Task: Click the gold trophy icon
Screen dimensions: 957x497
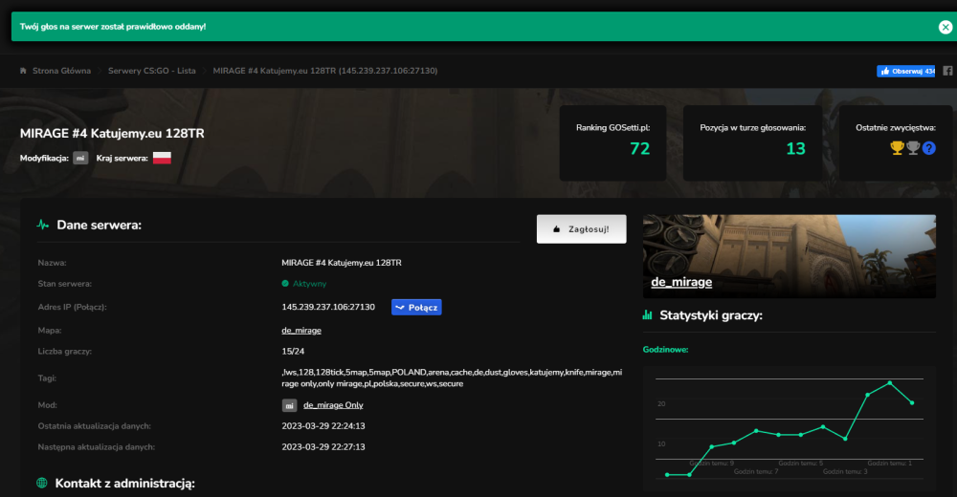Action: [x=897, y=148]
